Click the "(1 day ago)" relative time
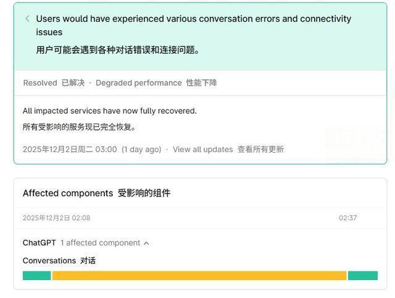The image size is (395, 298). 141,149
